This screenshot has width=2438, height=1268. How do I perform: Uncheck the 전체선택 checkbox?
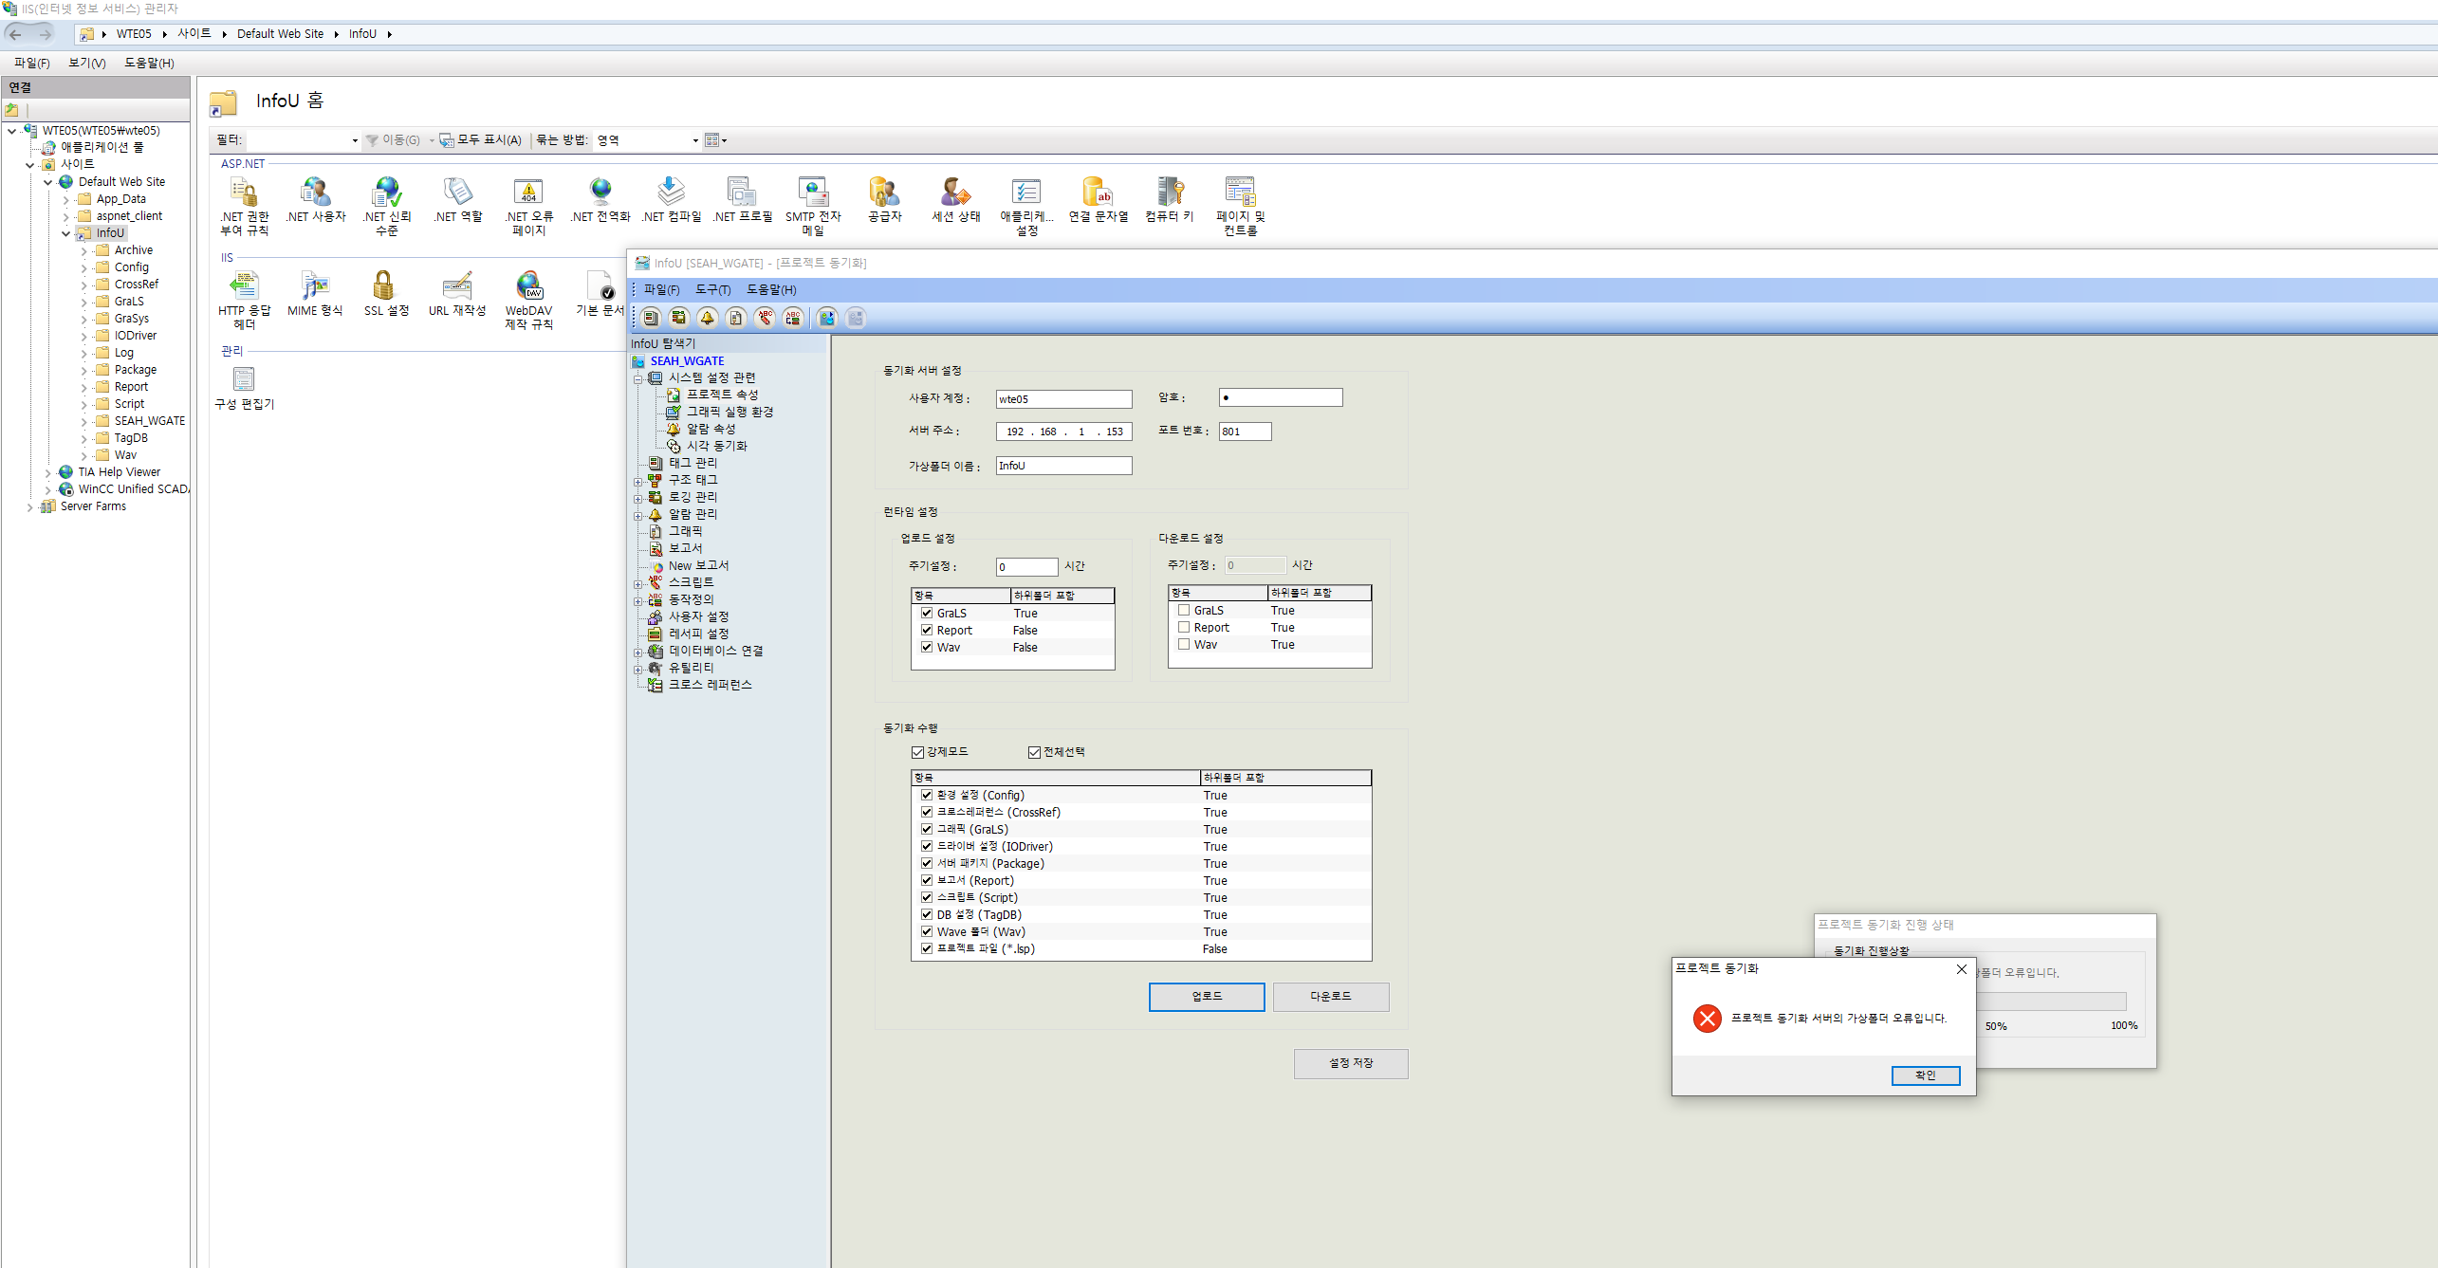coord(1034,752)
